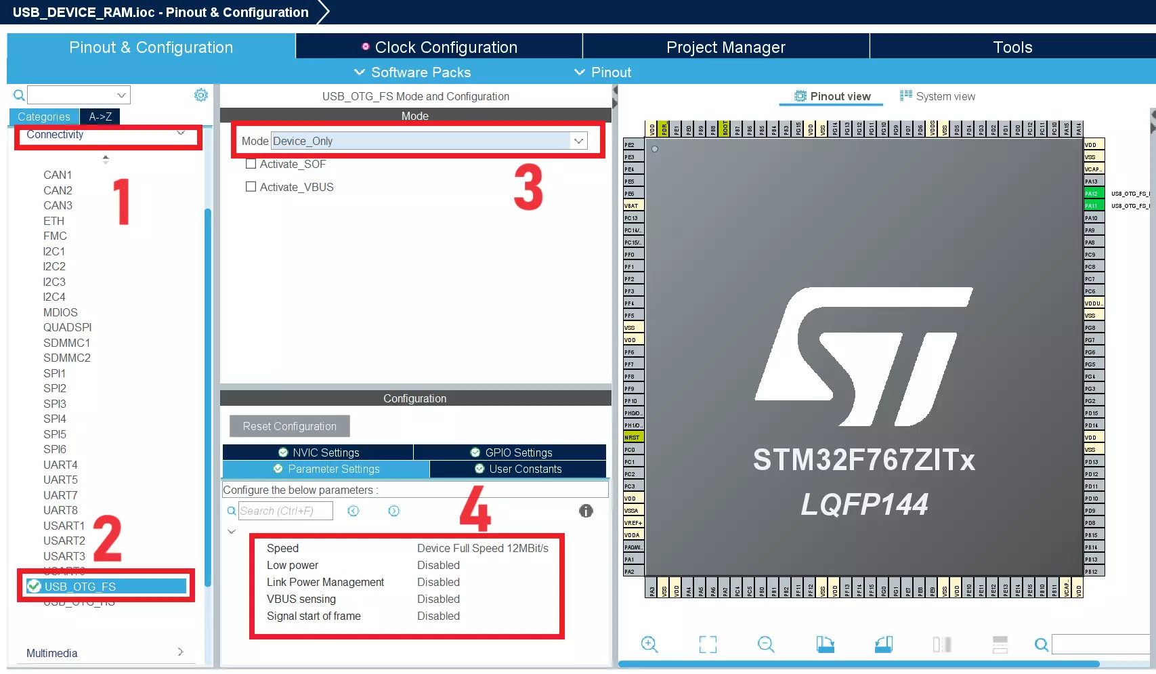Click the grayed-out flip view icon
Viewport: 1156px width, 674px height.
pyautogui.click(x=942, y=644)
